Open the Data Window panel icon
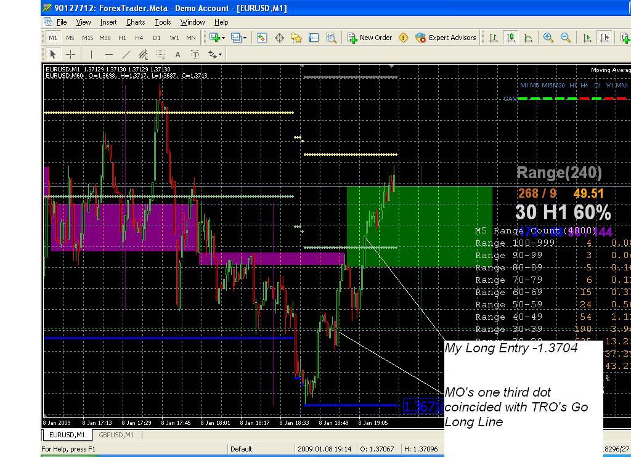Screen dimensions: 631x457 (279, 38)
